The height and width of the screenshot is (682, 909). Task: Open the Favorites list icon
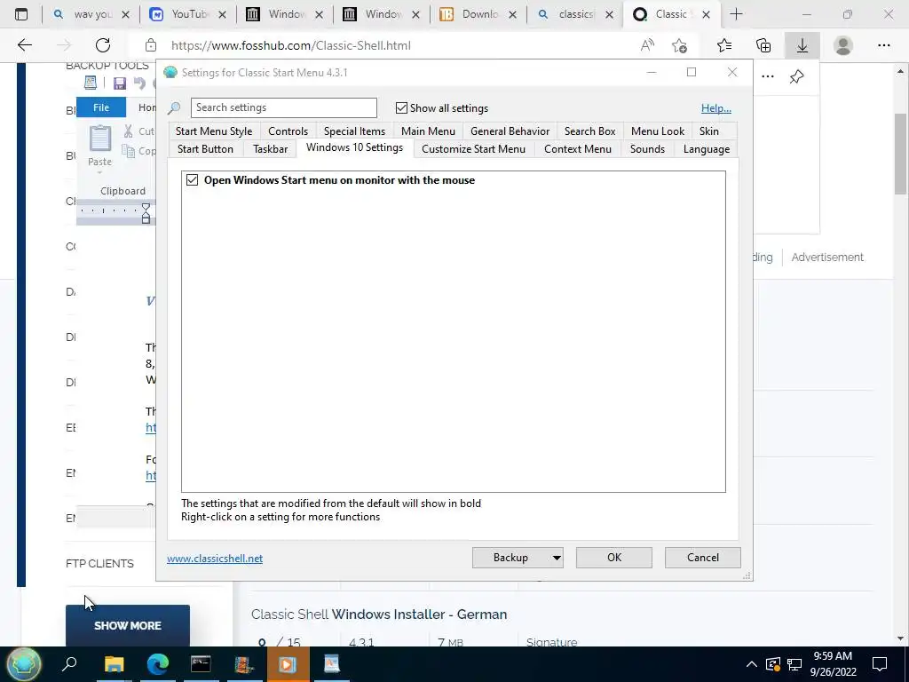point(724,45)
